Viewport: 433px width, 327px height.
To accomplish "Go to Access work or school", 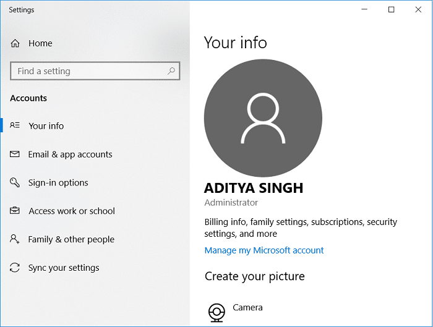I will [x=72, y=211].
